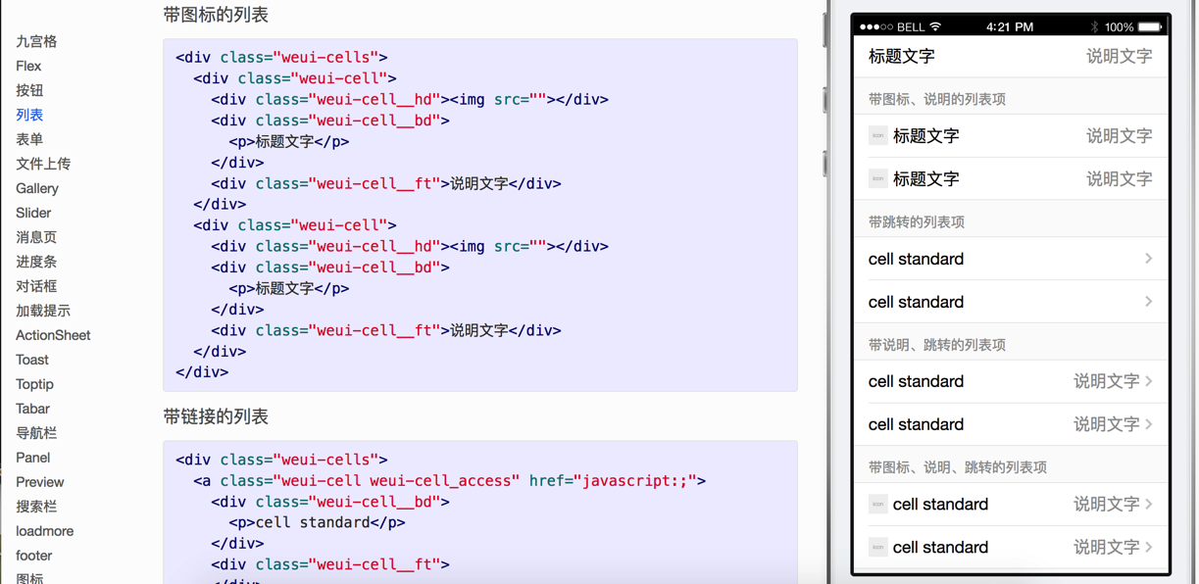The height and width of the screenshot is (584, 1199).
Task: Go to 文件上传 in the sidebar
Action: coord(43,164)
